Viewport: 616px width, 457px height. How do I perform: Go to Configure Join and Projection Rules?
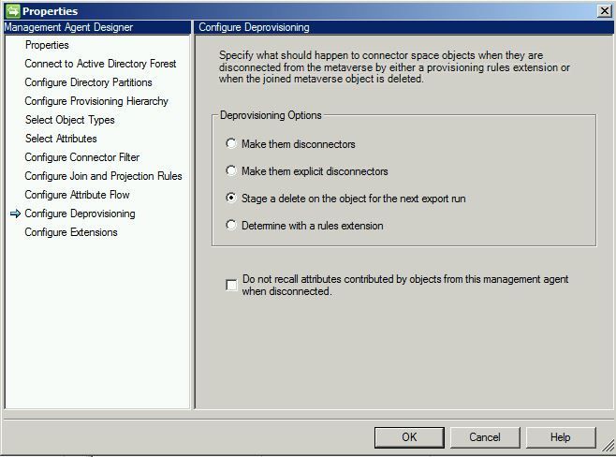tap(103, 176)
